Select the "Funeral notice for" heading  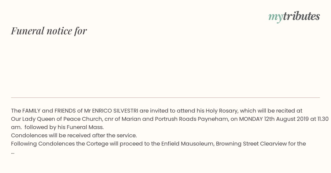coord(49,31)
